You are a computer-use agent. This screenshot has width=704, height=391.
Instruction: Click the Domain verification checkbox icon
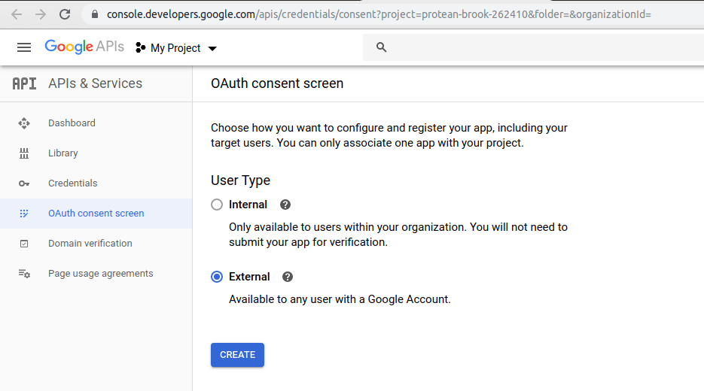(x=24, y=244)
